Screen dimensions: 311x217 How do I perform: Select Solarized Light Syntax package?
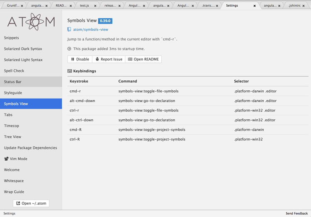[x=31, y=60]
